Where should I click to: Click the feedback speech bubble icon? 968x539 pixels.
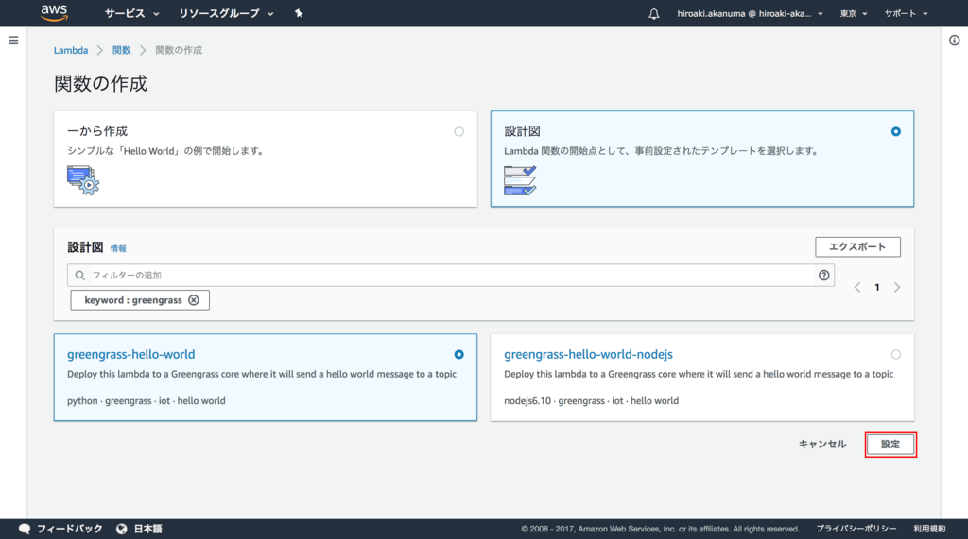pyautogui.click(x=25, y=529)
